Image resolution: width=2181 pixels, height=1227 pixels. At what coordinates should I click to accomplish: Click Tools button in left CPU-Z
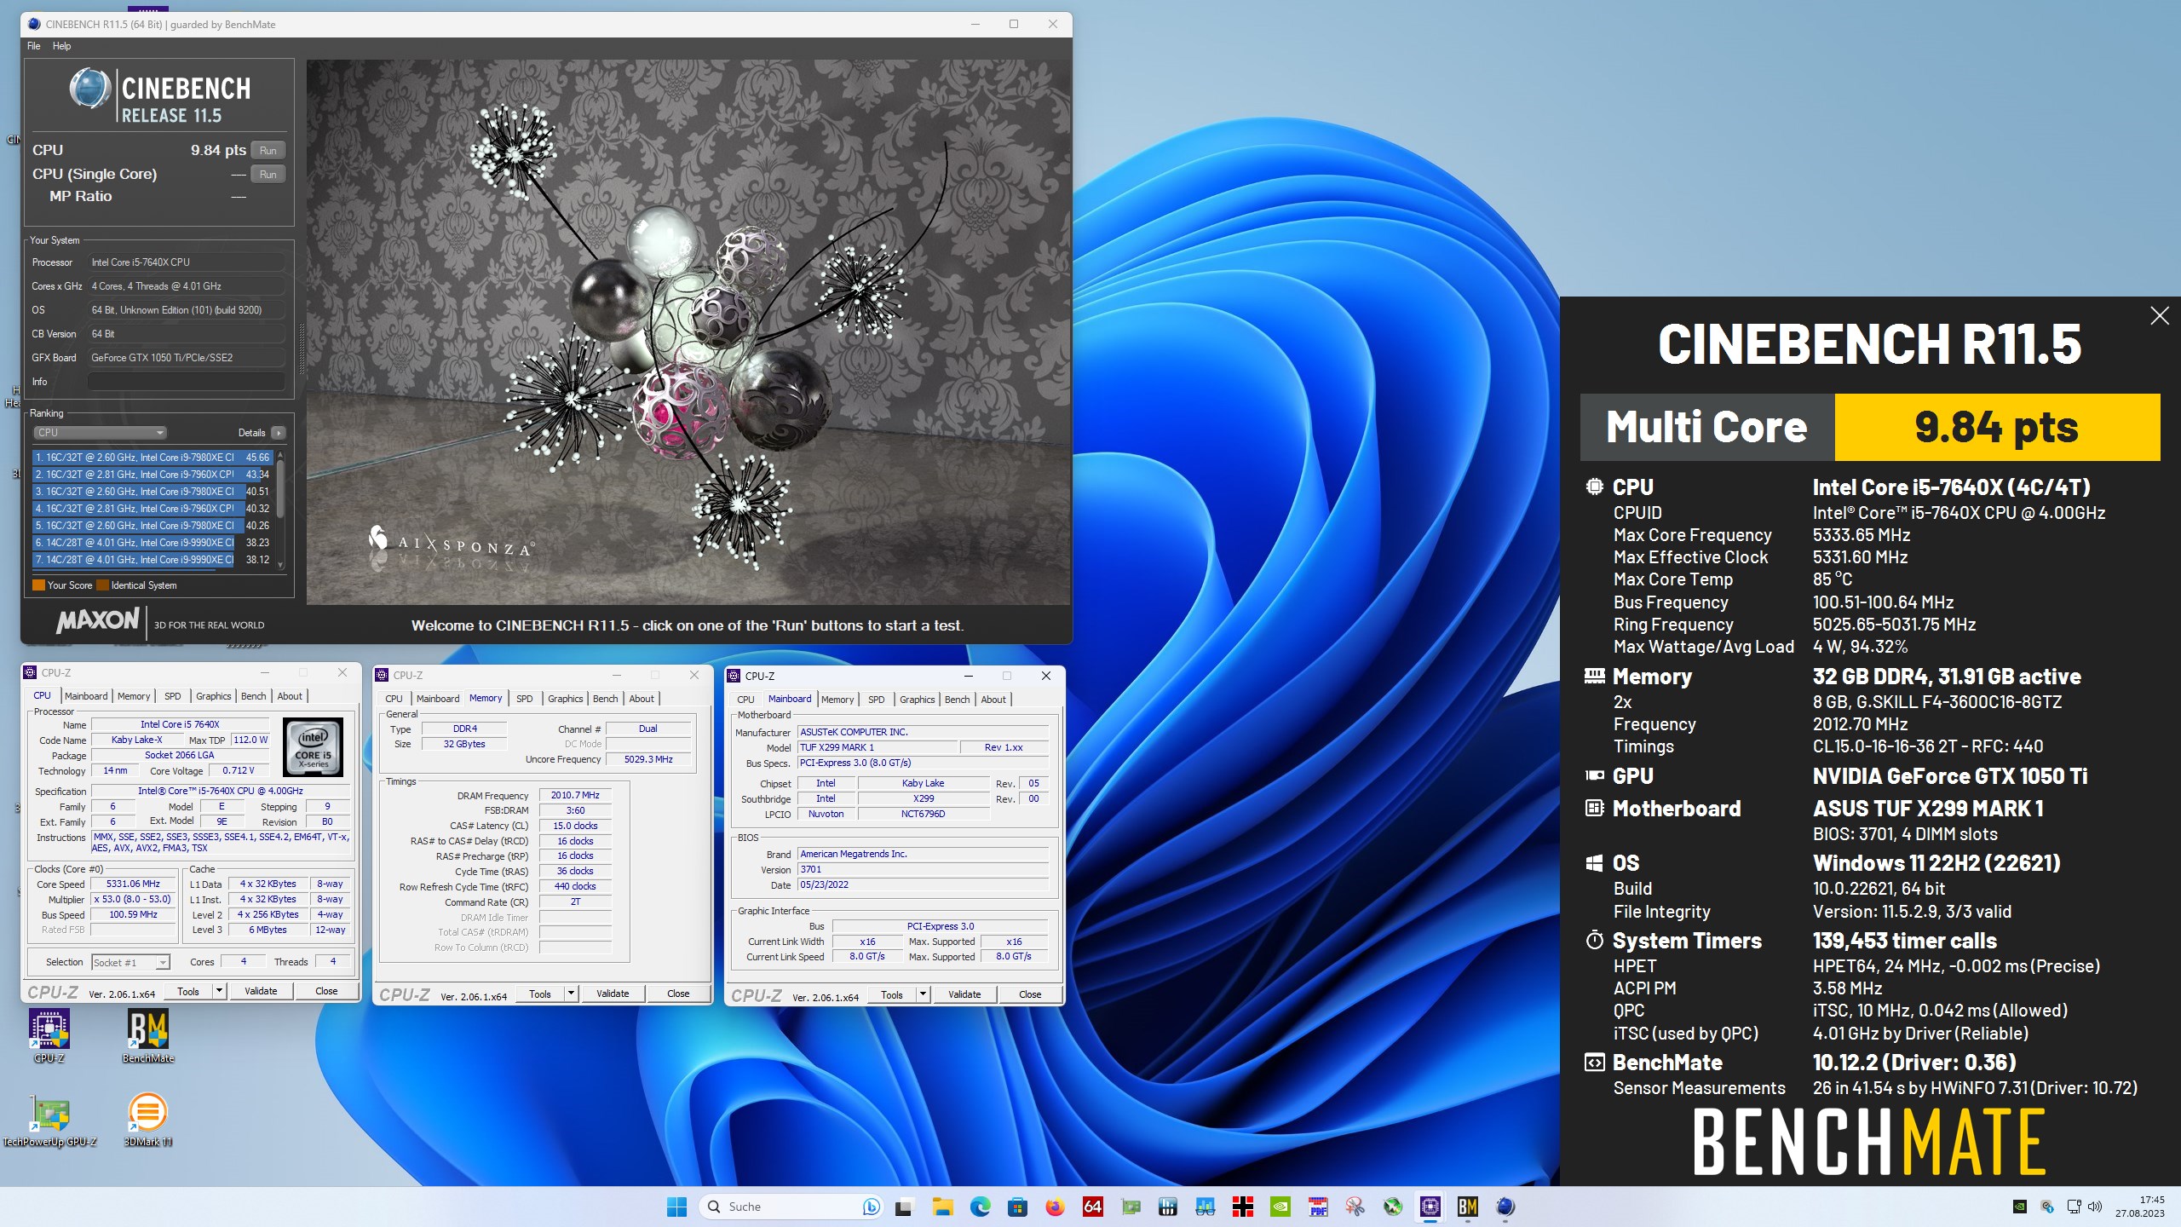[188, 992]
